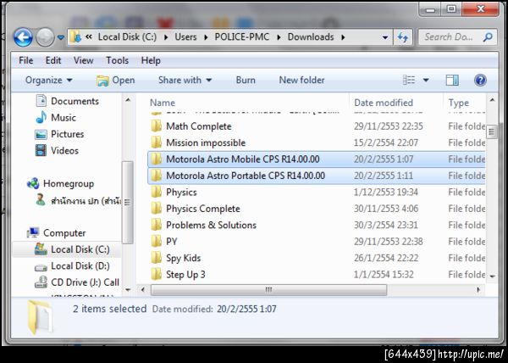Sort by Date modified column header

[384, 103]
